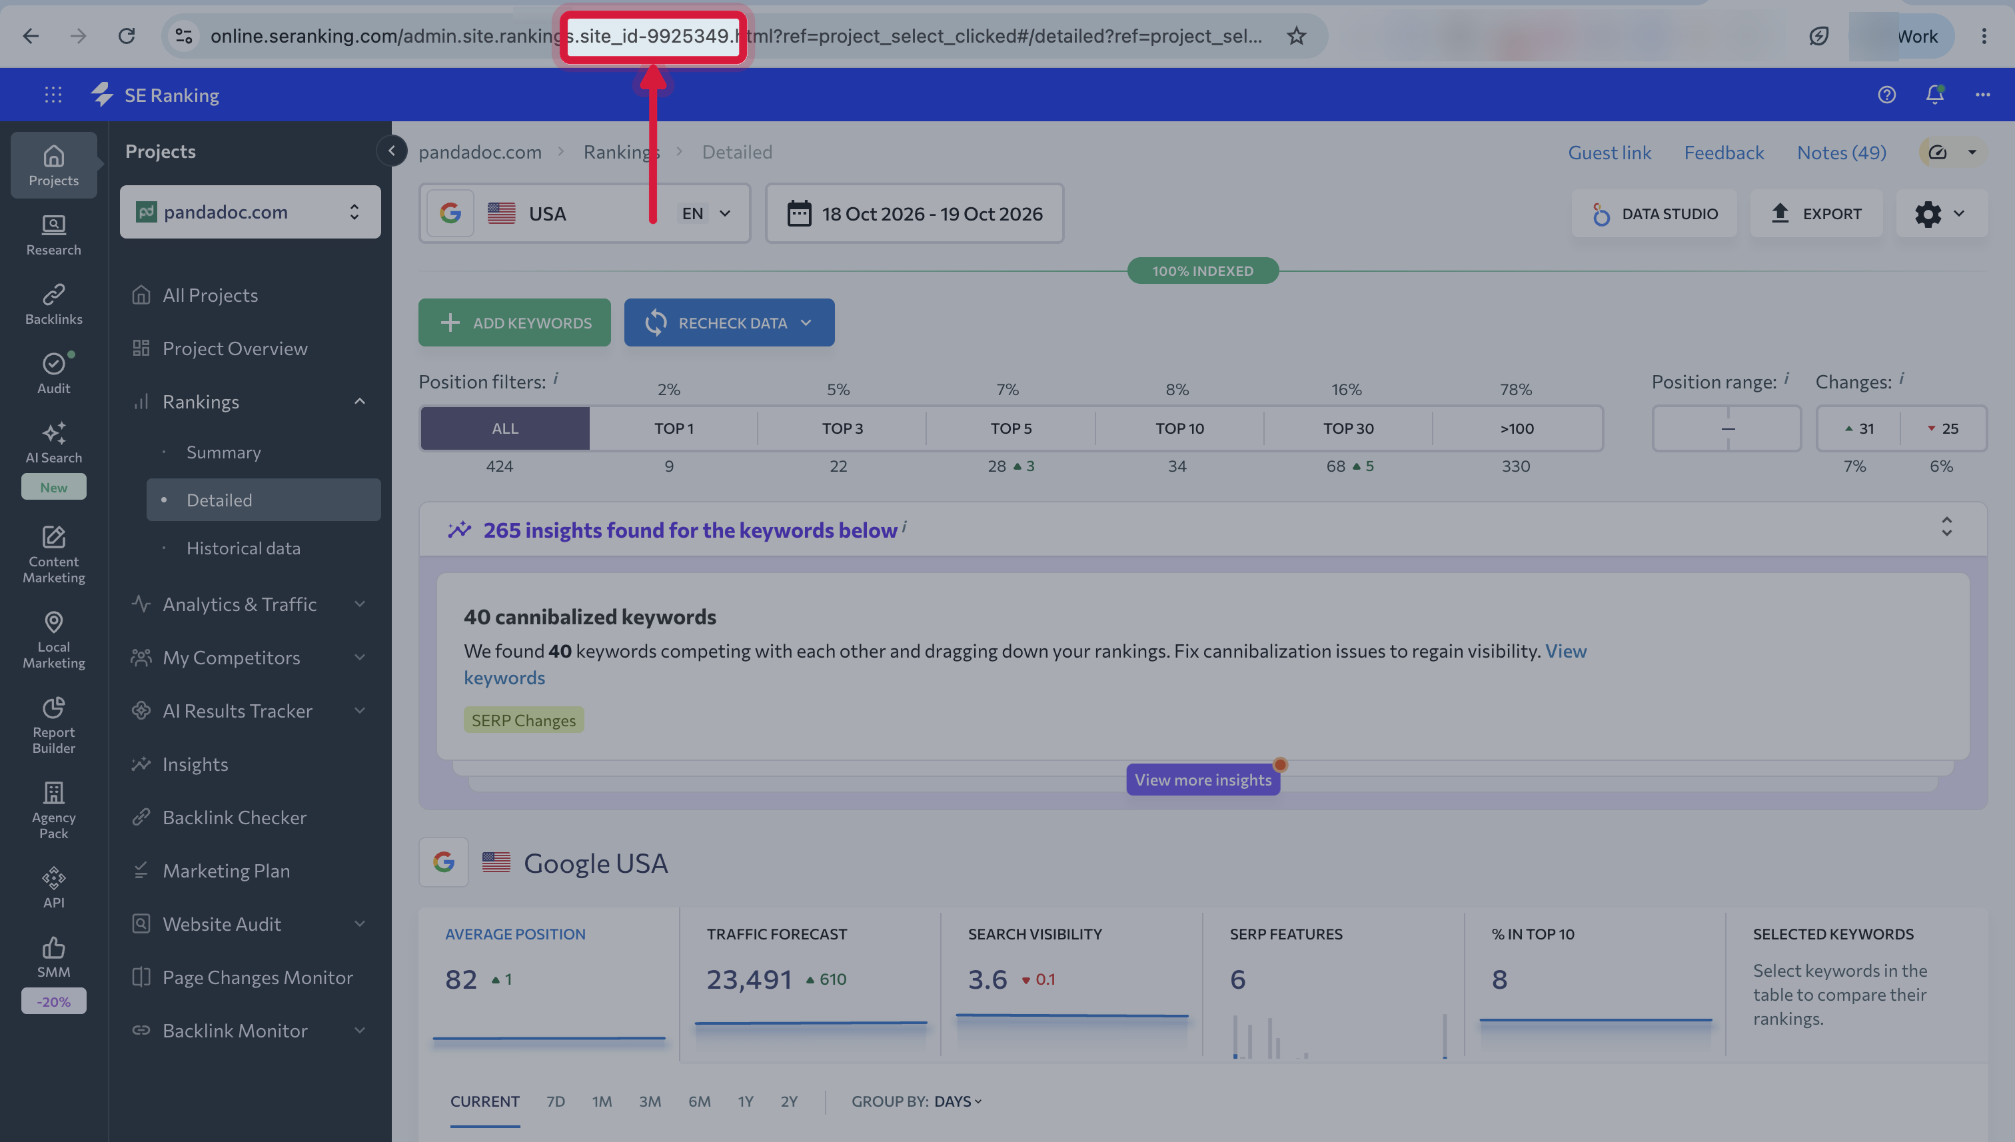Open SMM in the left icon bar
Viewport: 2015px width, 1142px height.
[53, 957]
